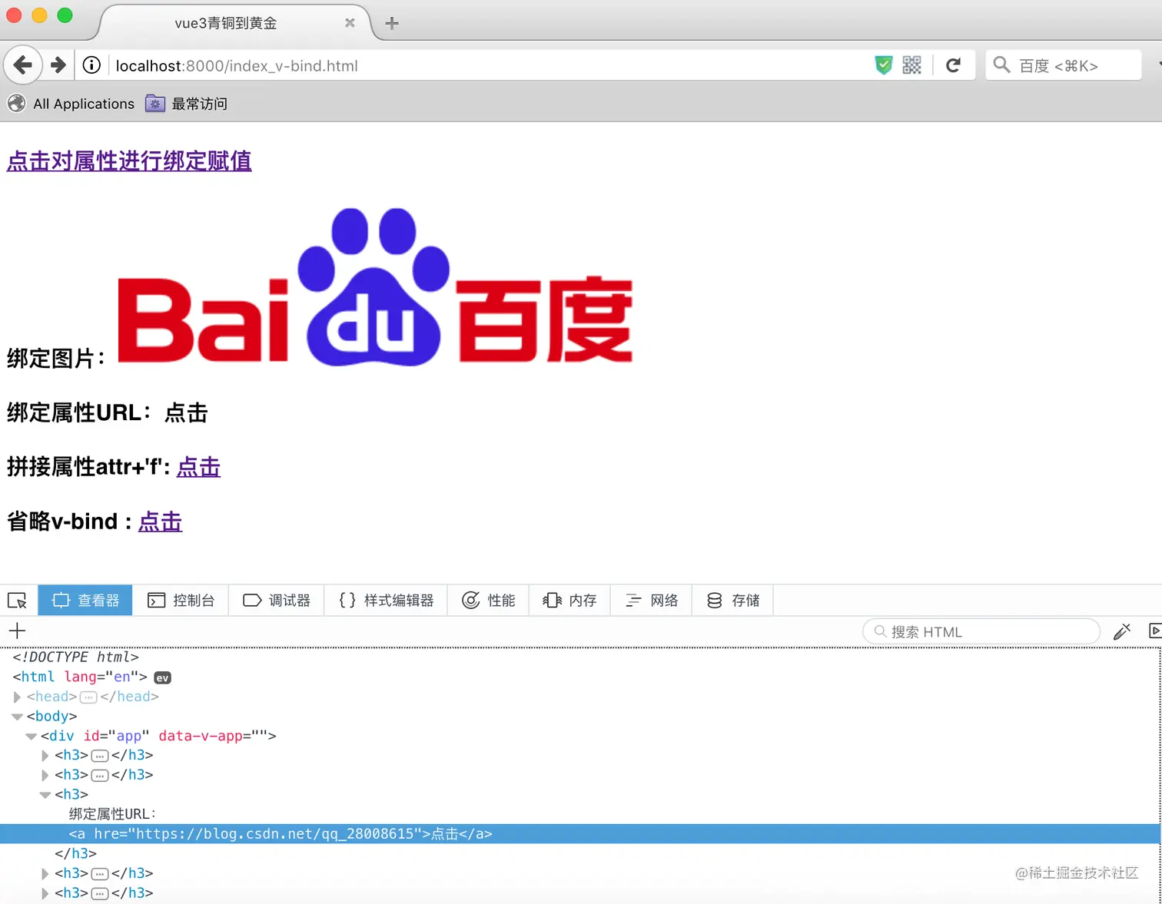
Task: Open the All Applications bookmark globe icon
Action: (x=15, y=103)
